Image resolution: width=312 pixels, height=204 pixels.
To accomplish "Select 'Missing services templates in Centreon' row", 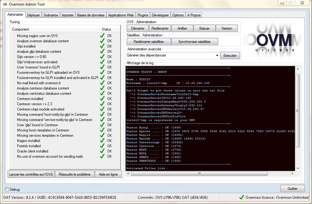I will coord(65,135).
